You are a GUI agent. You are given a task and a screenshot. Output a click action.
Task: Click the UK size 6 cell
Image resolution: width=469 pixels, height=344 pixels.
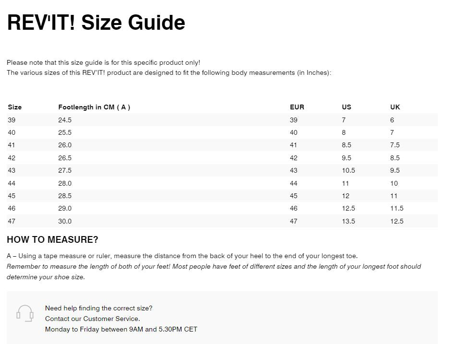pyautogui.click(x=392, y=120)
